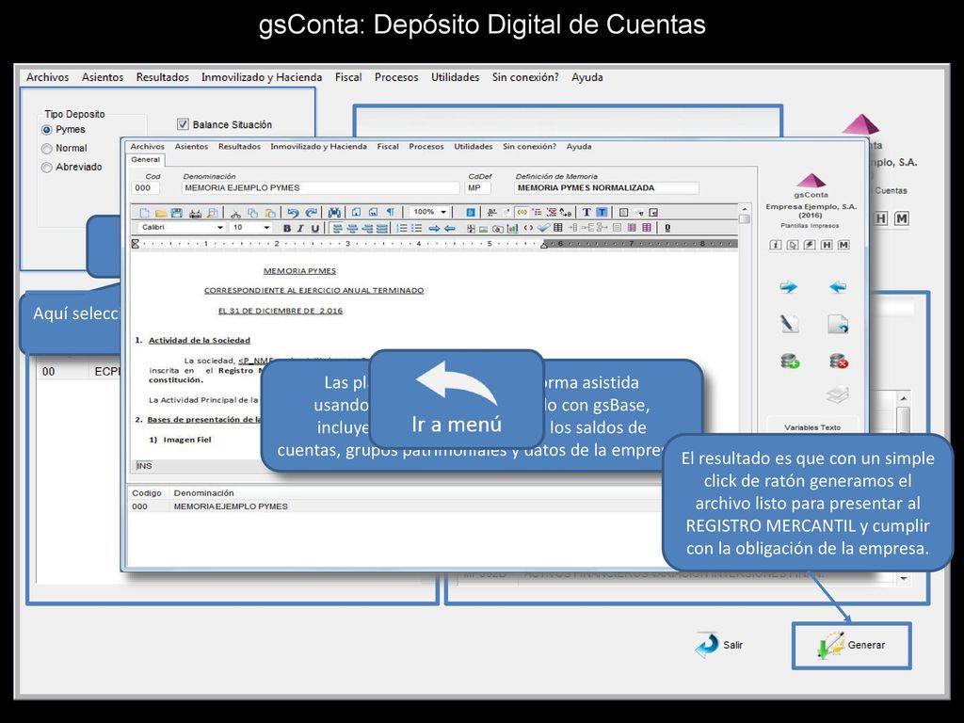Click the Generar button

[851, 646]
